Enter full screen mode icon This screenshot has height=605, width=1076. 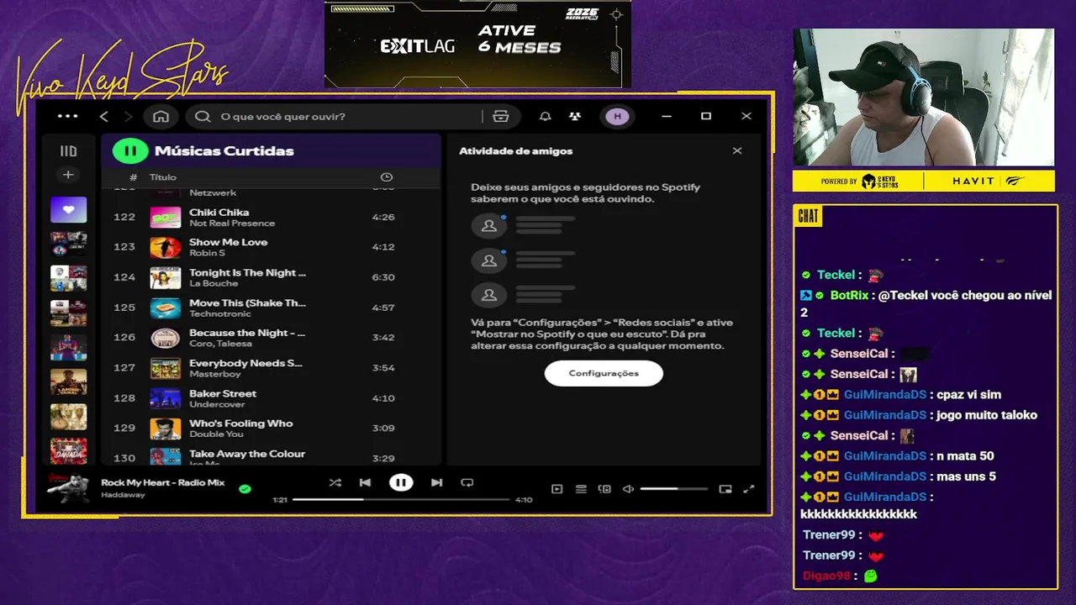pos(749,489)
